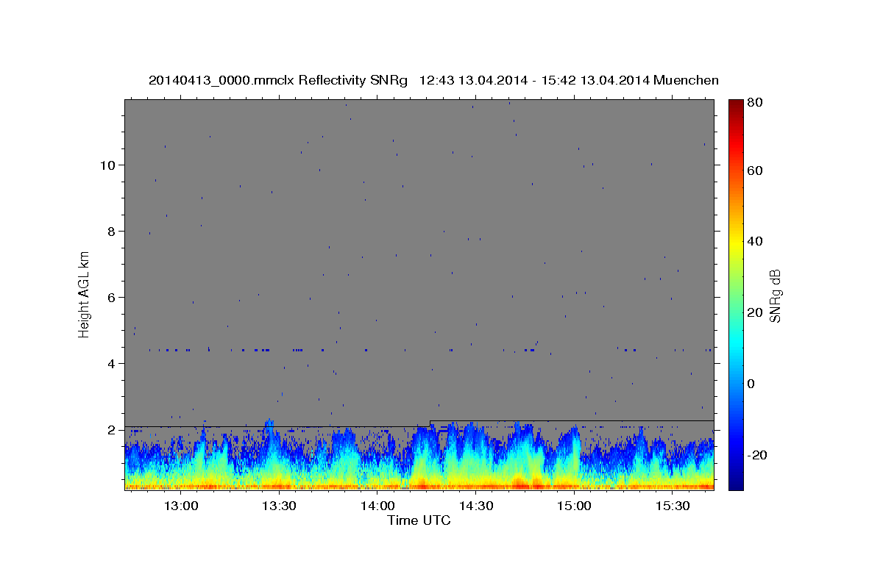The width and height of the screenshot is (883, 588).
Task: Click the plot title text
Action: click(x=433, y=80)
